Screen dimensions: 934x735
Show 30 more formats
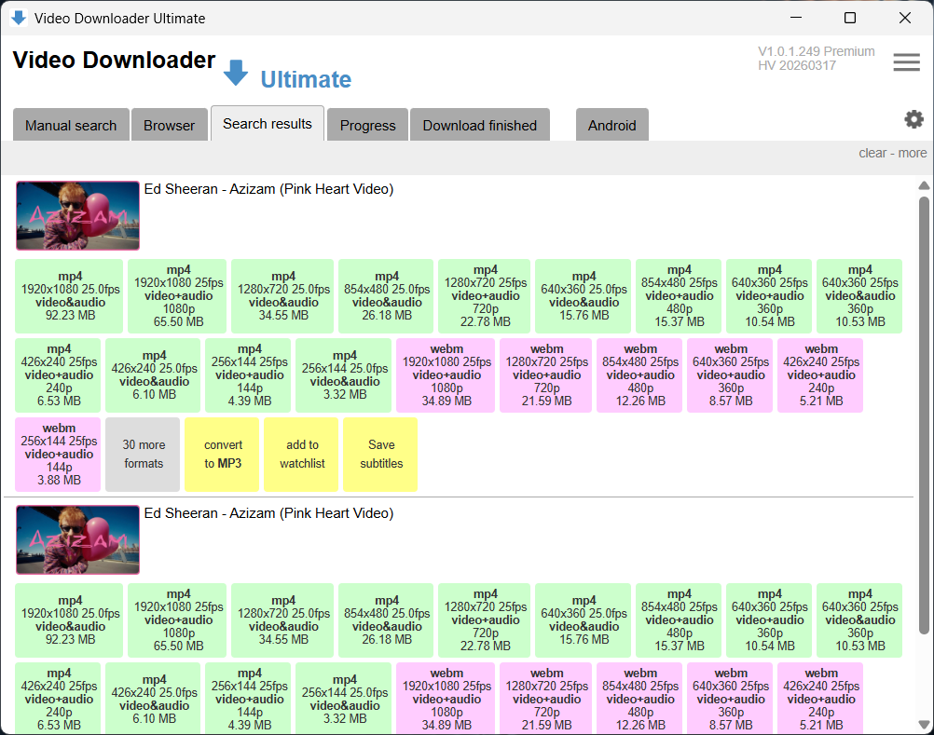[143, 454]
